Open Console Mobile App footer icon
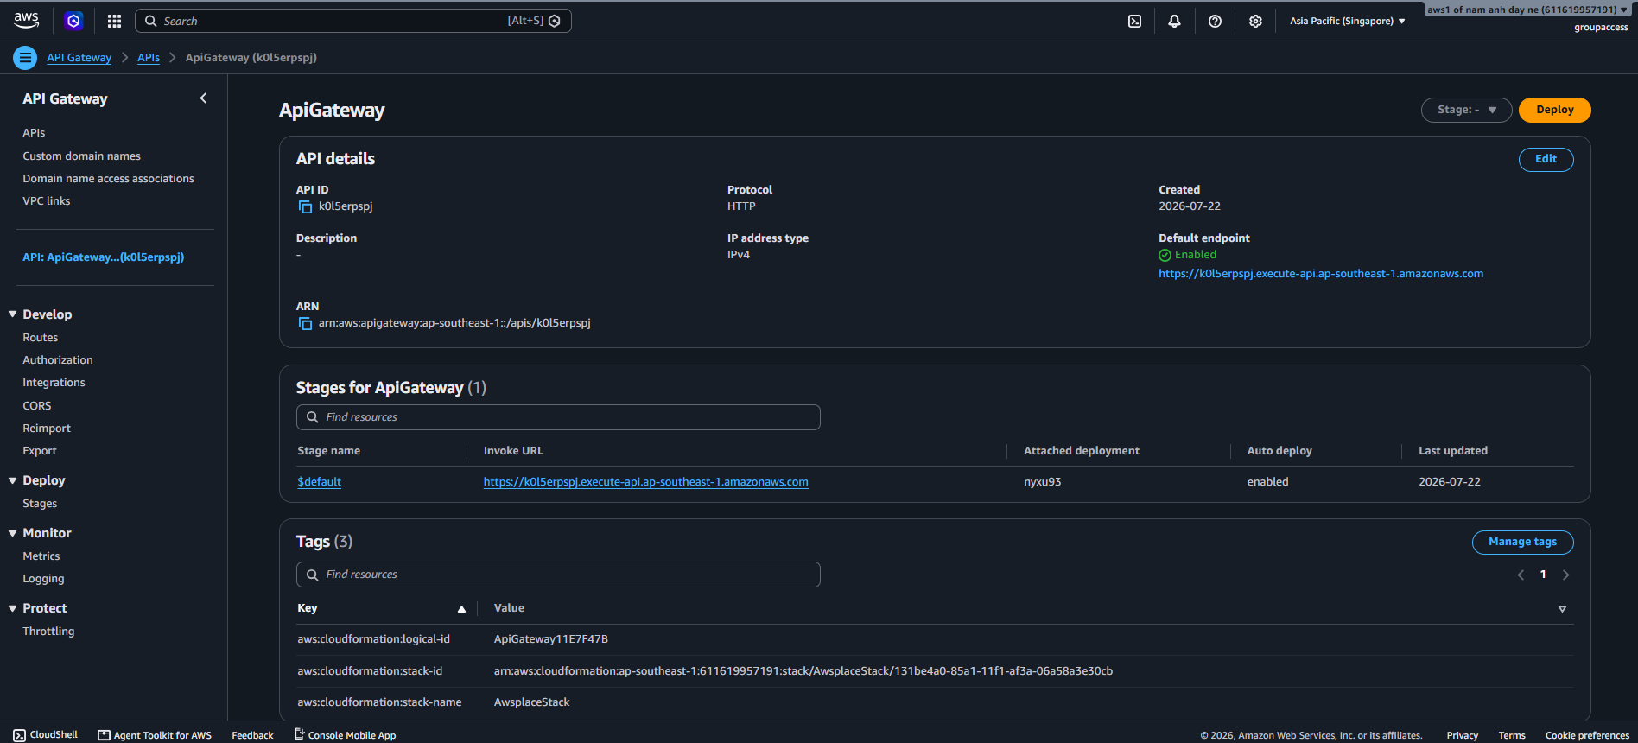 (299, 734)
